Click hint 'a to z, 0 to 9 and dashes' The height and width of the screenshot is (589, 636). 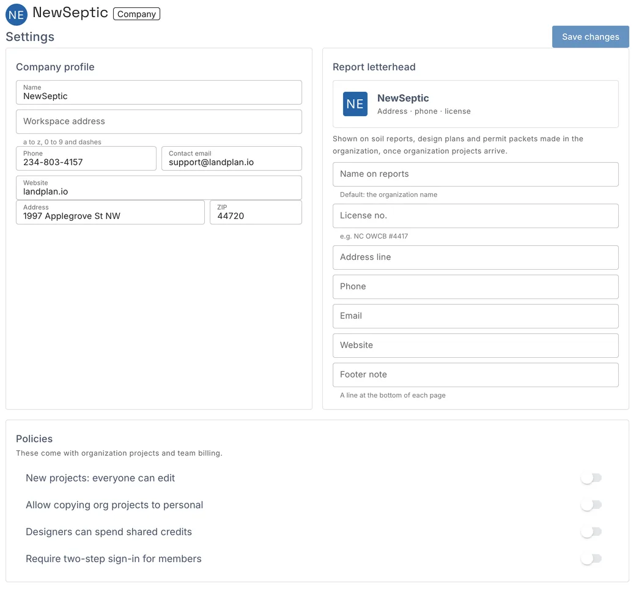point(62,142)
